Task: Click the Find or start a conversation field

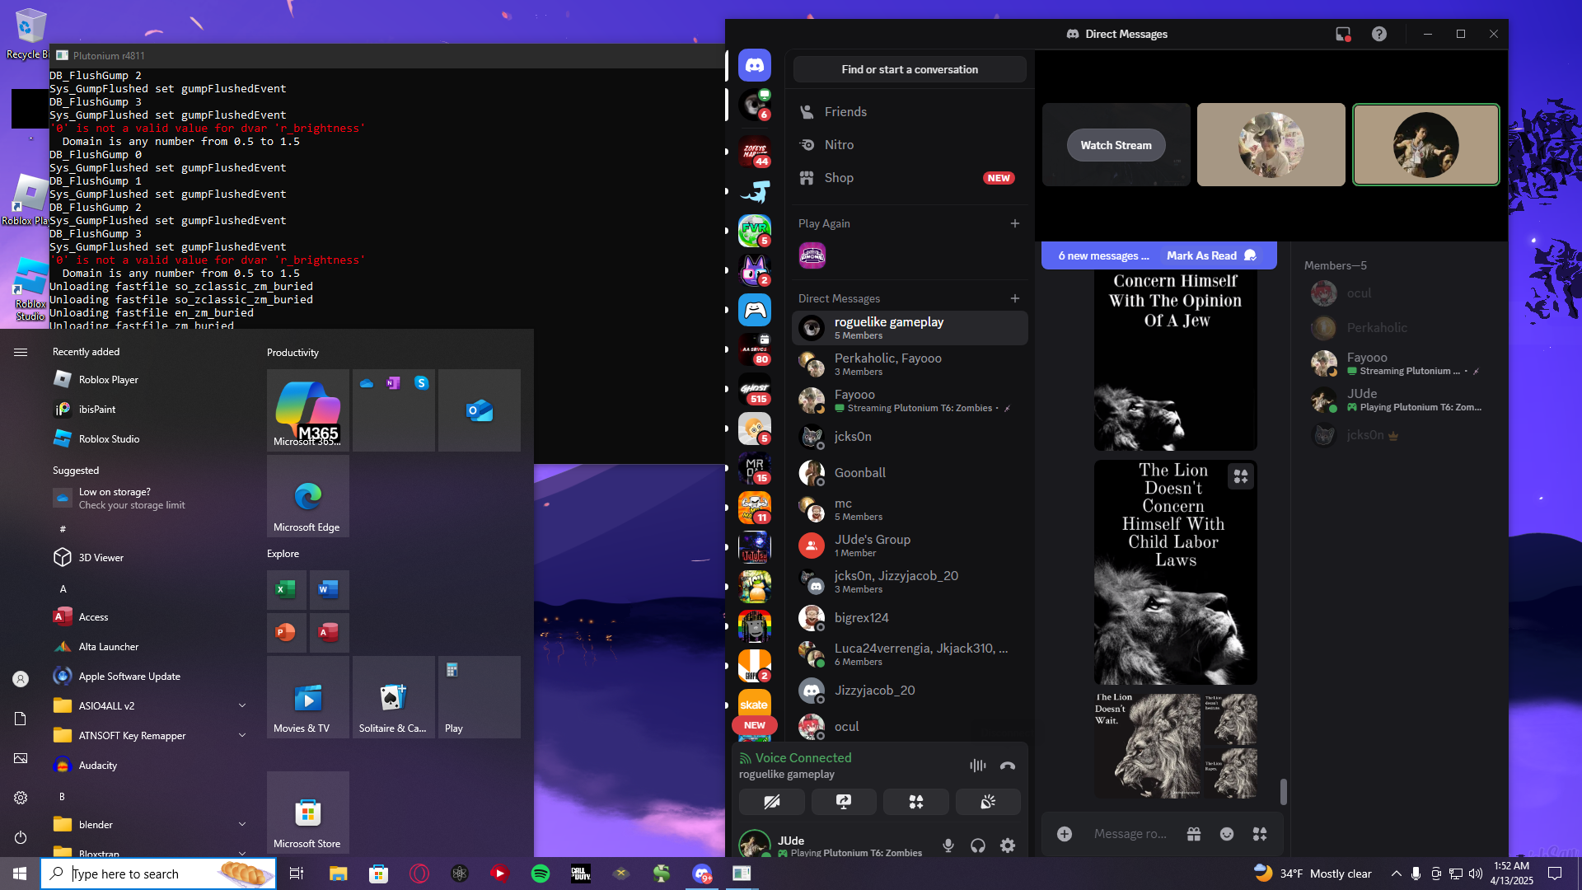Action: 910,69
